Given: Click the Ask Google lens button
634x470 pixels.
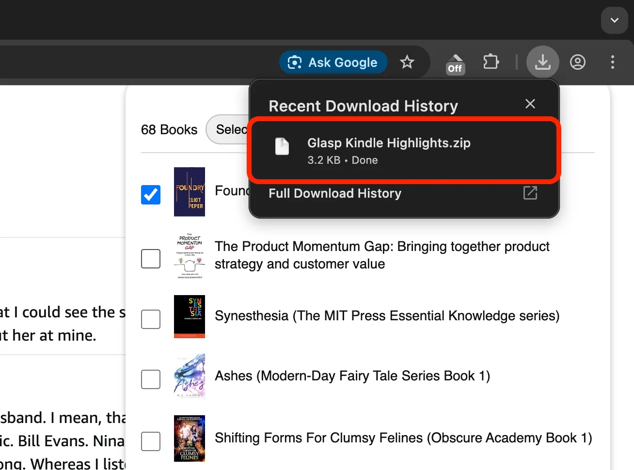Looking at the screenshot, I should [x=333, y=63].
